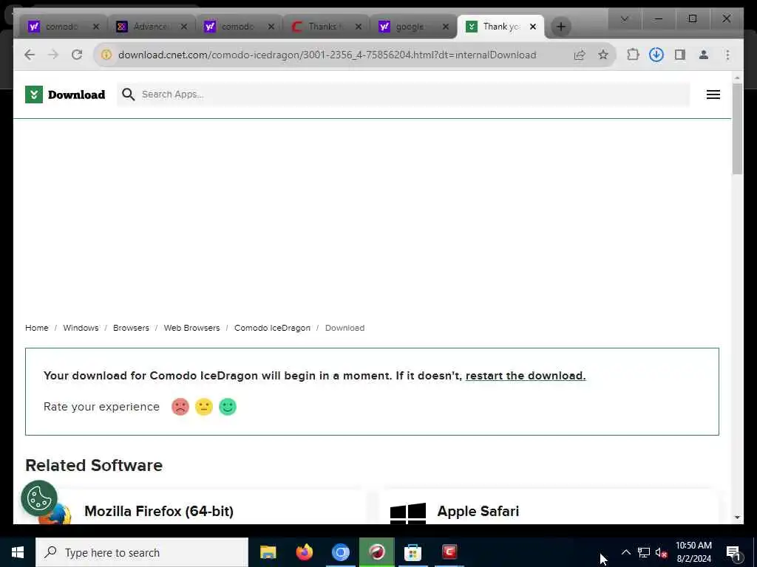The image size is (757, 567).
Task: Click the page vertical scrollbar thumb
Action: [737, 128]
